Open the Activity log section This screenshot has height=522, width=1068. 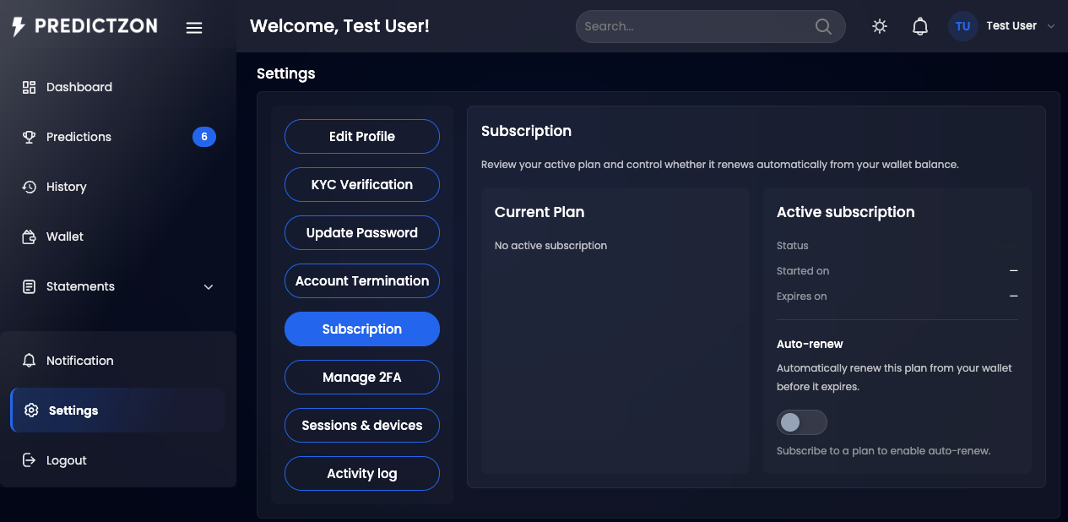pos(362,474)
